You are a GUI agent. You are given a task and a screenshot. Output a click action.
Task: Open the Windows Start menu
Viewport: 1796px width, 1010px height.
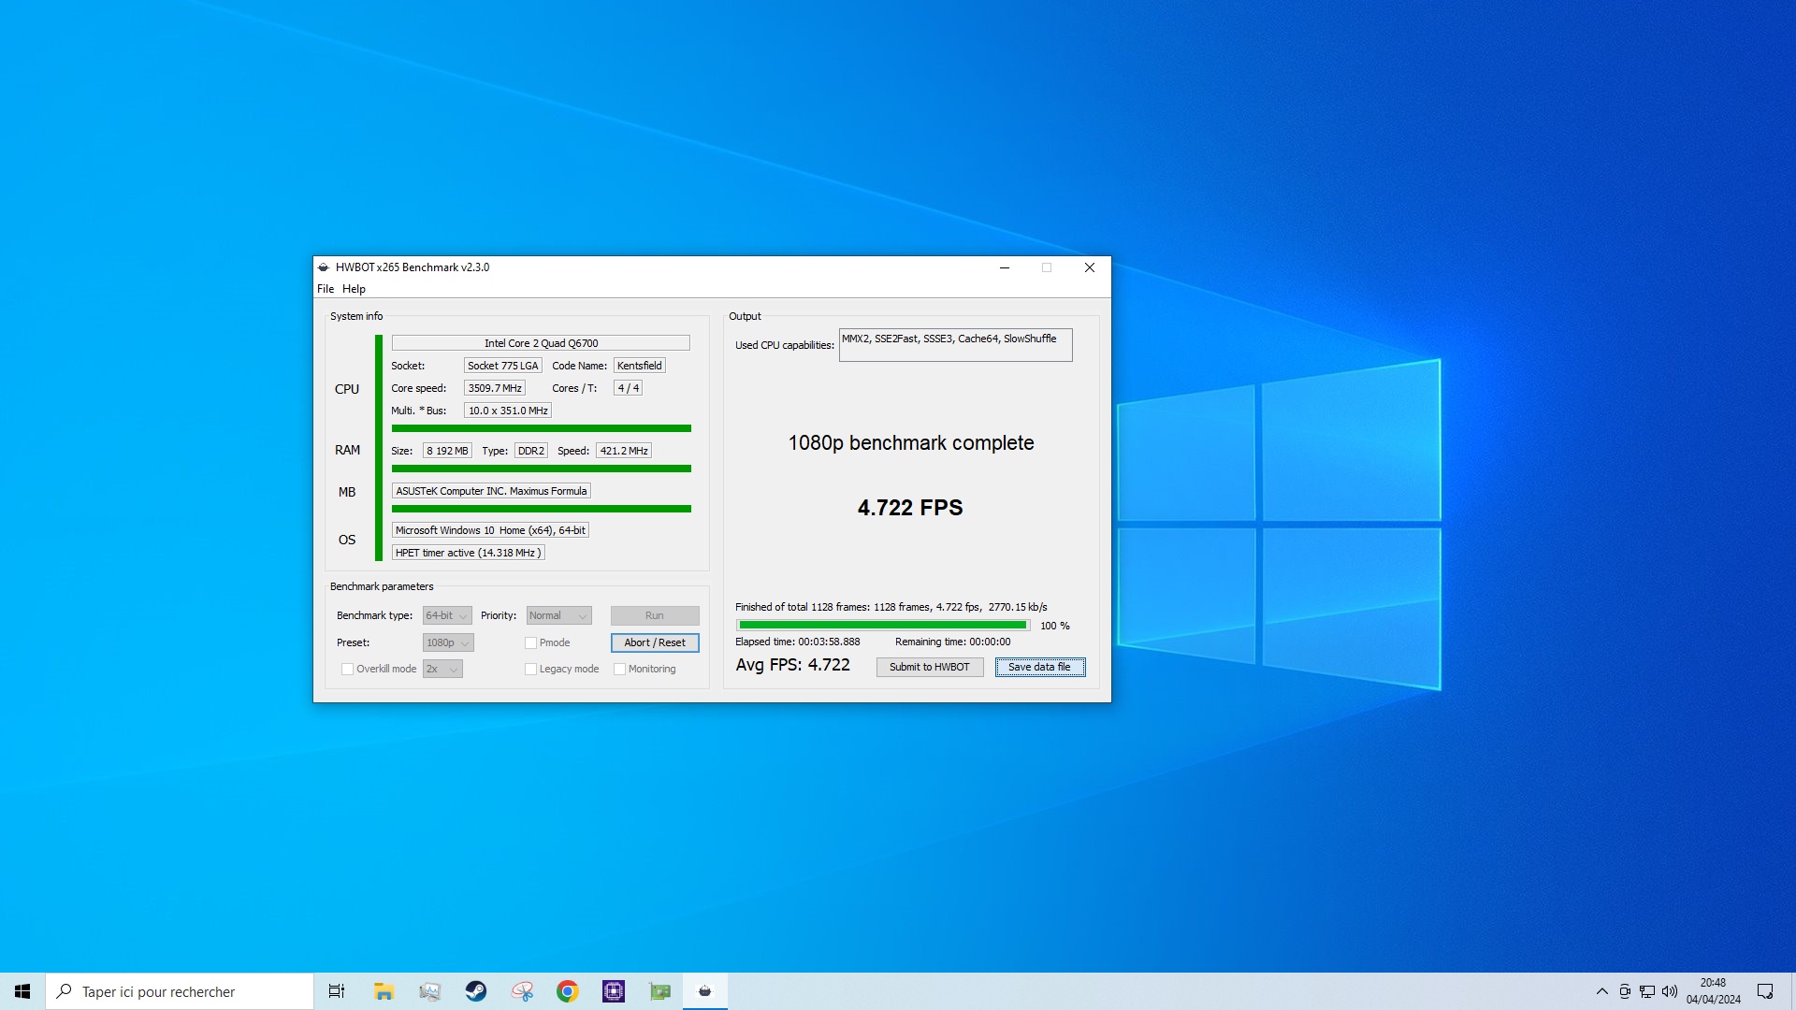pyautogui.click(x=22, y=991)
